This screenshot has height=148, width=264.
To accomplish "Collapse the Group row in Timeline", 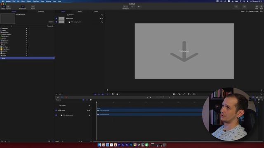I will [x=59, y=110].
